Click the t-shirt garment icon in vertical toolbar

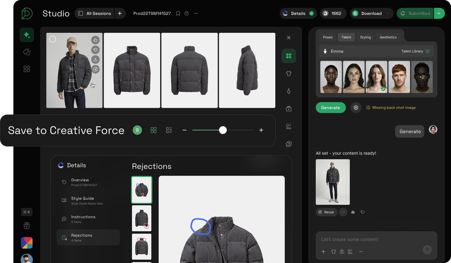tap(289, 73)
